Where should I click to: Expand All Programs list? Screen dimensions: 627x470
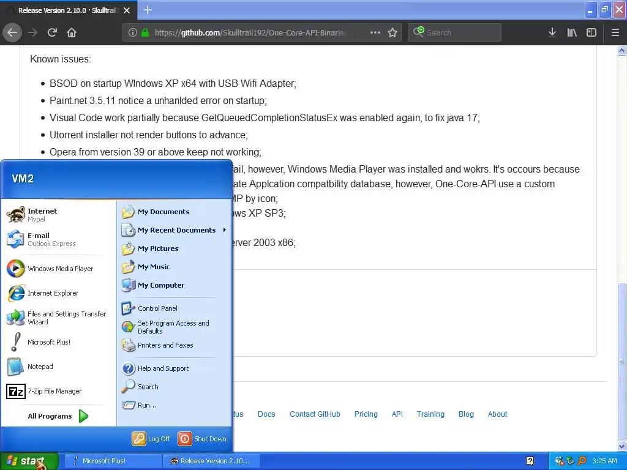click(58, 416)
